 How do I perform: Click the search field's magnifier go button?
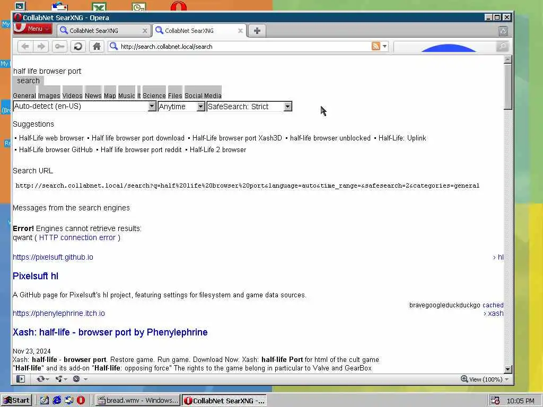coord(502,47)
